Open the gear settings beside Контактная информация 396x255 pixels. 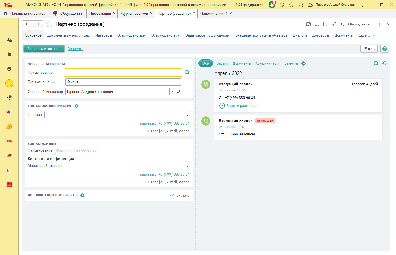(x=76, y=106)
